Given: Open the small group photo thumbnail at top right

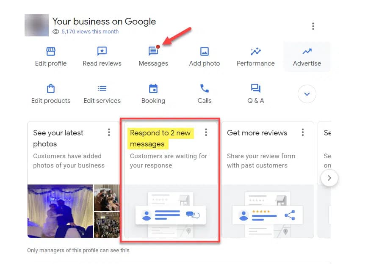Looking at the screenshot, I should (x=107, y=198).
